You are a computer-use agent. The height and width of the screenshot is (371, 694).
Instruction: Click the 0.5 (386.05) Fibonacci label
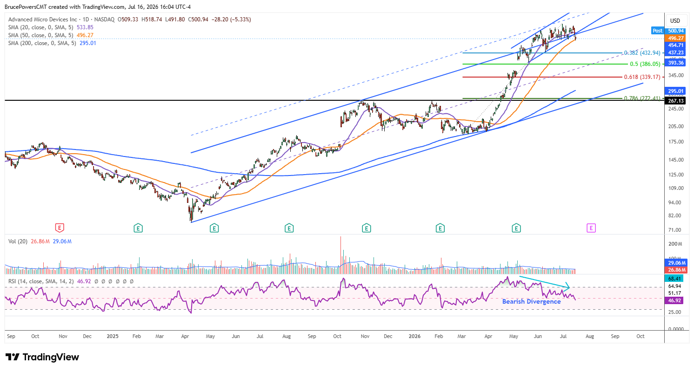[x=645, y=64]
